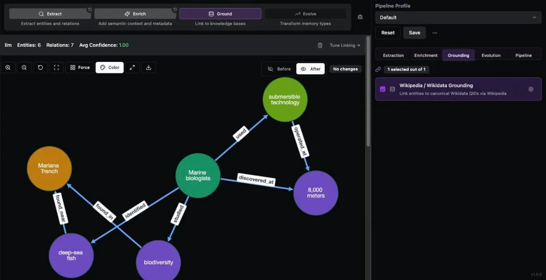The height and width of the screenshot is (280, 546).
Task: Click the discovered_at edge label
Action: pyautogui.click(x=256, y=179)
